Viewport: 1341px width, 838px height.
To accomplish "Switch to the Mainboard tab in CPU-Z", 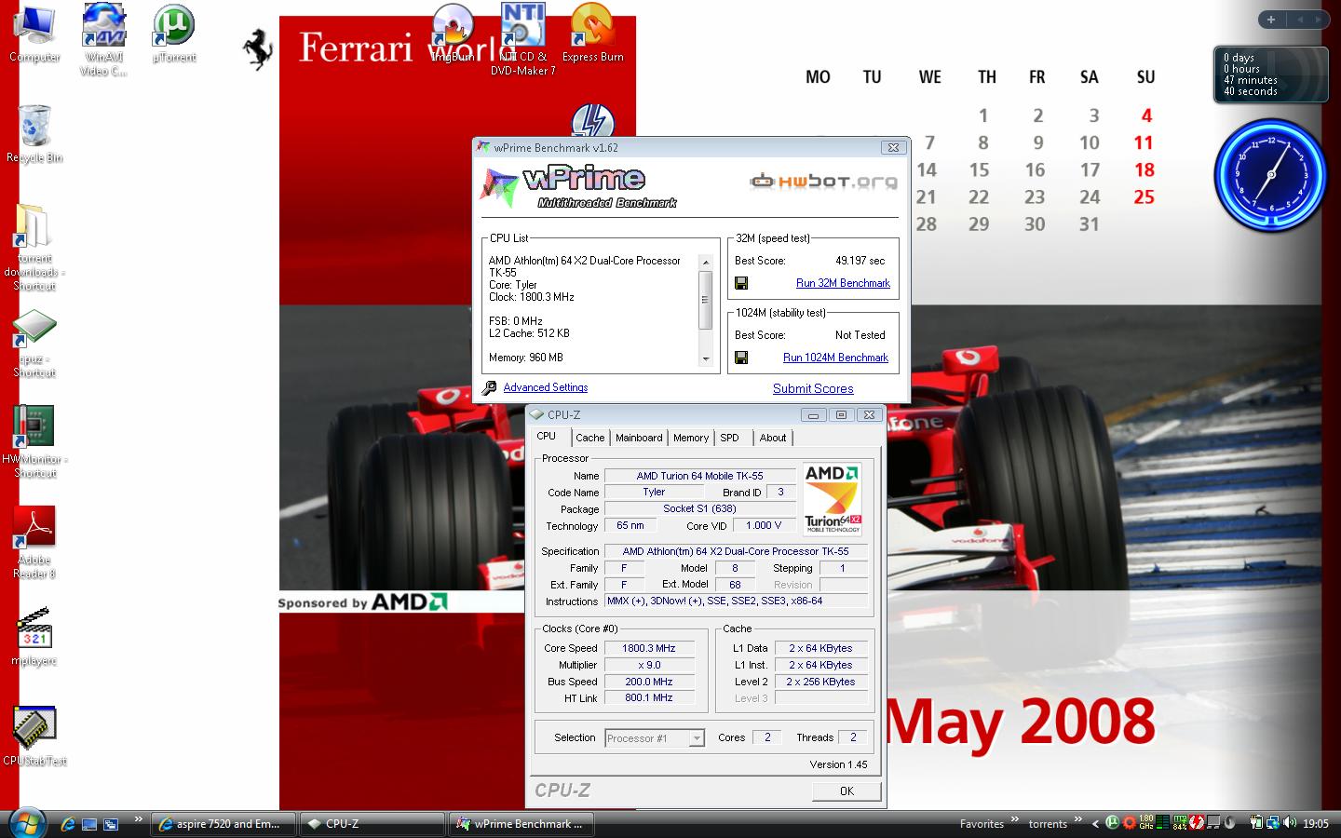I will pyautogui.click(x=639, y=438).
